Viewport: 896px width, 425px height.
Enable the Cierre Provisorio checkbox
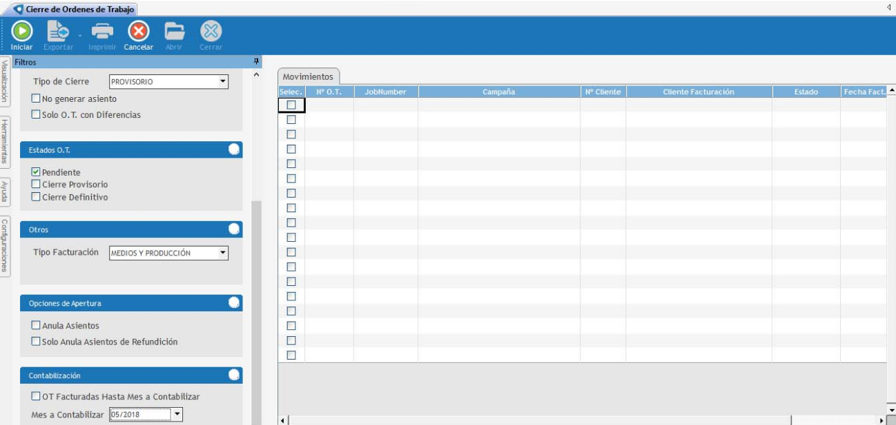[36, 185]
